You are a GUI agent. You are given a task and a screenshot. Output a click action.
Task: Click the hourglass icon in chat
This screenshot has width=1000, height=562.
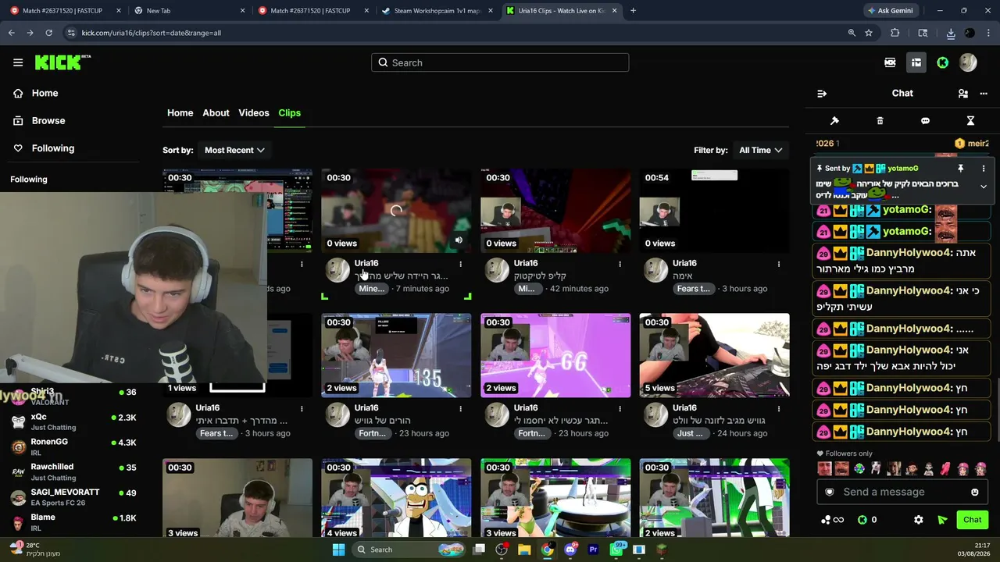click(970, 121)
